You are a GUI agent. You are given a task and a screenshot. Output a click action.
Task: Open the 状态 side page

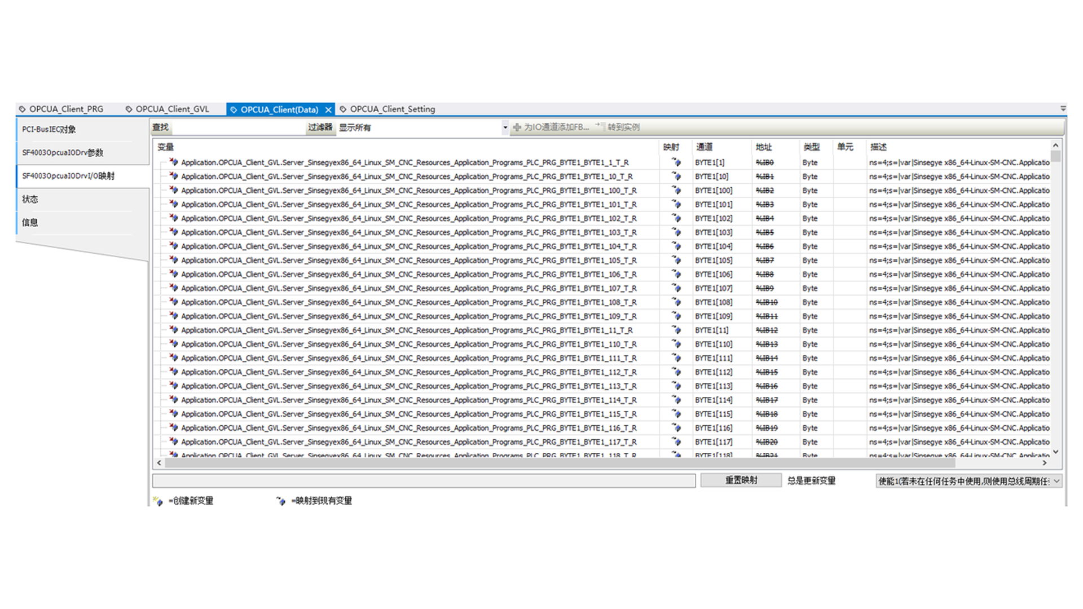pyautogui.click(x=30, y=199)
